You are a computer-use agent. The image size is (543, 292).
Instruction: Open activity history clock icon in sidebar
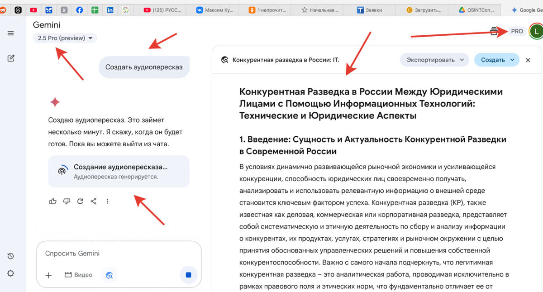click(11, 256)
